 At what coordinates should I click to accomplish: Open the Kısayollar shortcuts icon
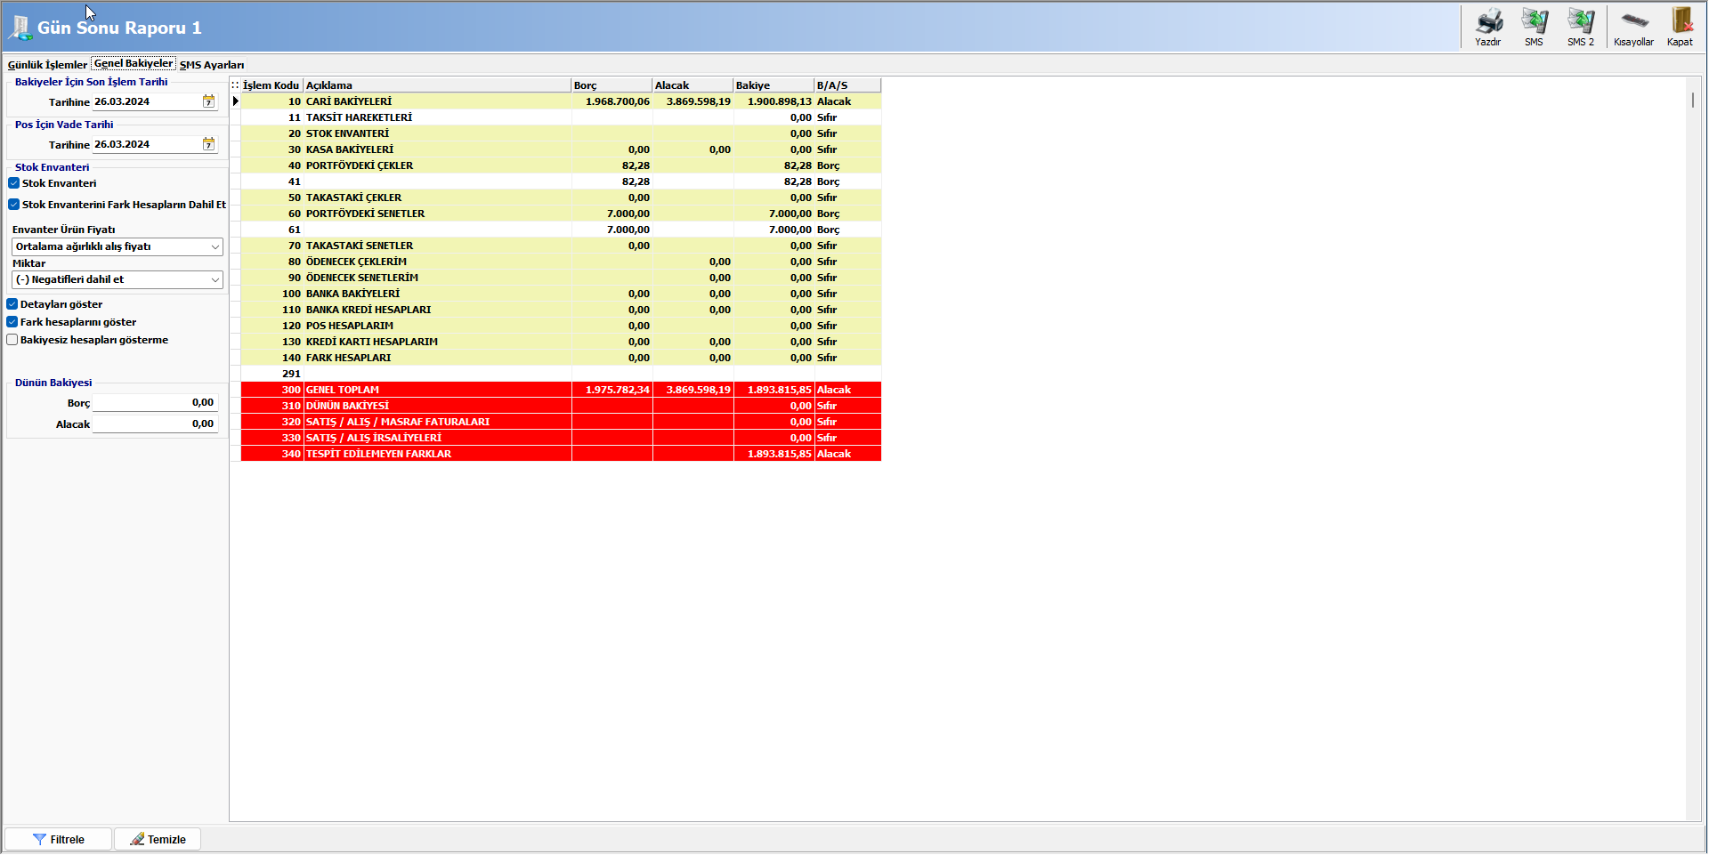click(1633, 27)
